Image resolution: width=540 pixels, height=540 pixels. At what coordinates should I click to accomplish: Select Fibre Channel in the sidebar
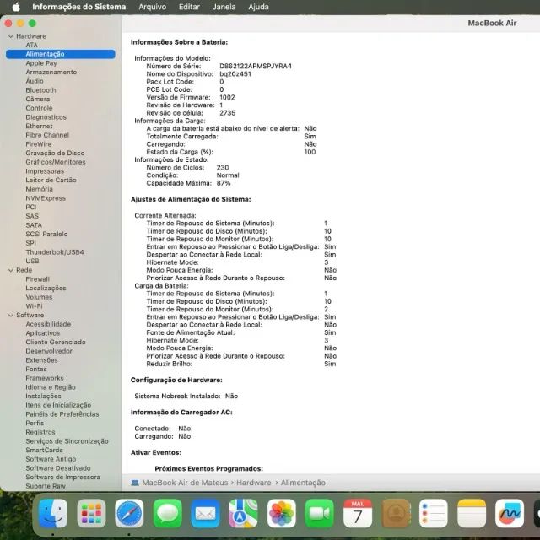pos(47,135)
